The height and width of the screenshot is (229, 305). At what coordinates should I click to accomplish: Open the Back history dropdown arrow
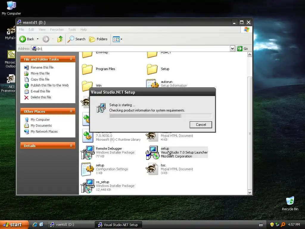coord(38,39)
